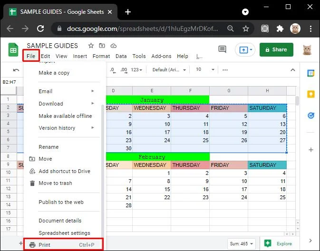The width and height of the screenshot is (320, 251).
Task: Decrease decimal places in toolbar
Action: click(113, 70)
